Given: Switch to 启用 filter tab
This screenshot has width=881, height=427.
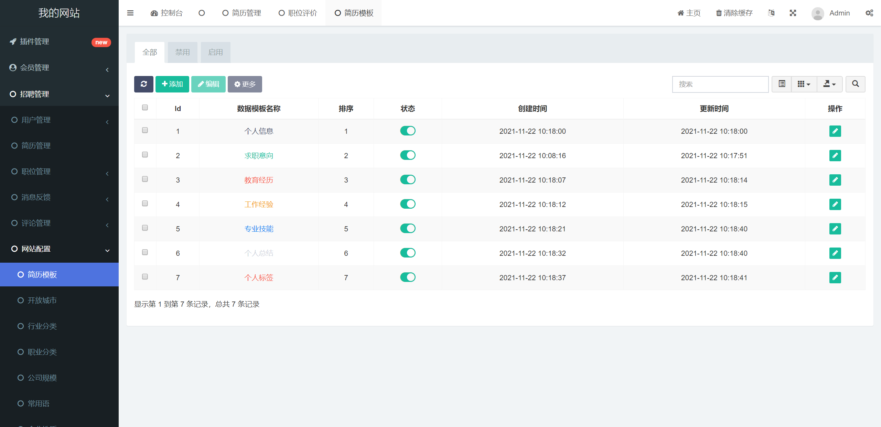Looking at the screenshot, I should (215, 52).
